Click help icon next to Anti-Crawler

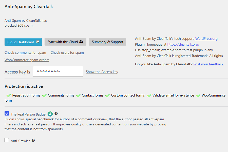(x=33, y=140)
